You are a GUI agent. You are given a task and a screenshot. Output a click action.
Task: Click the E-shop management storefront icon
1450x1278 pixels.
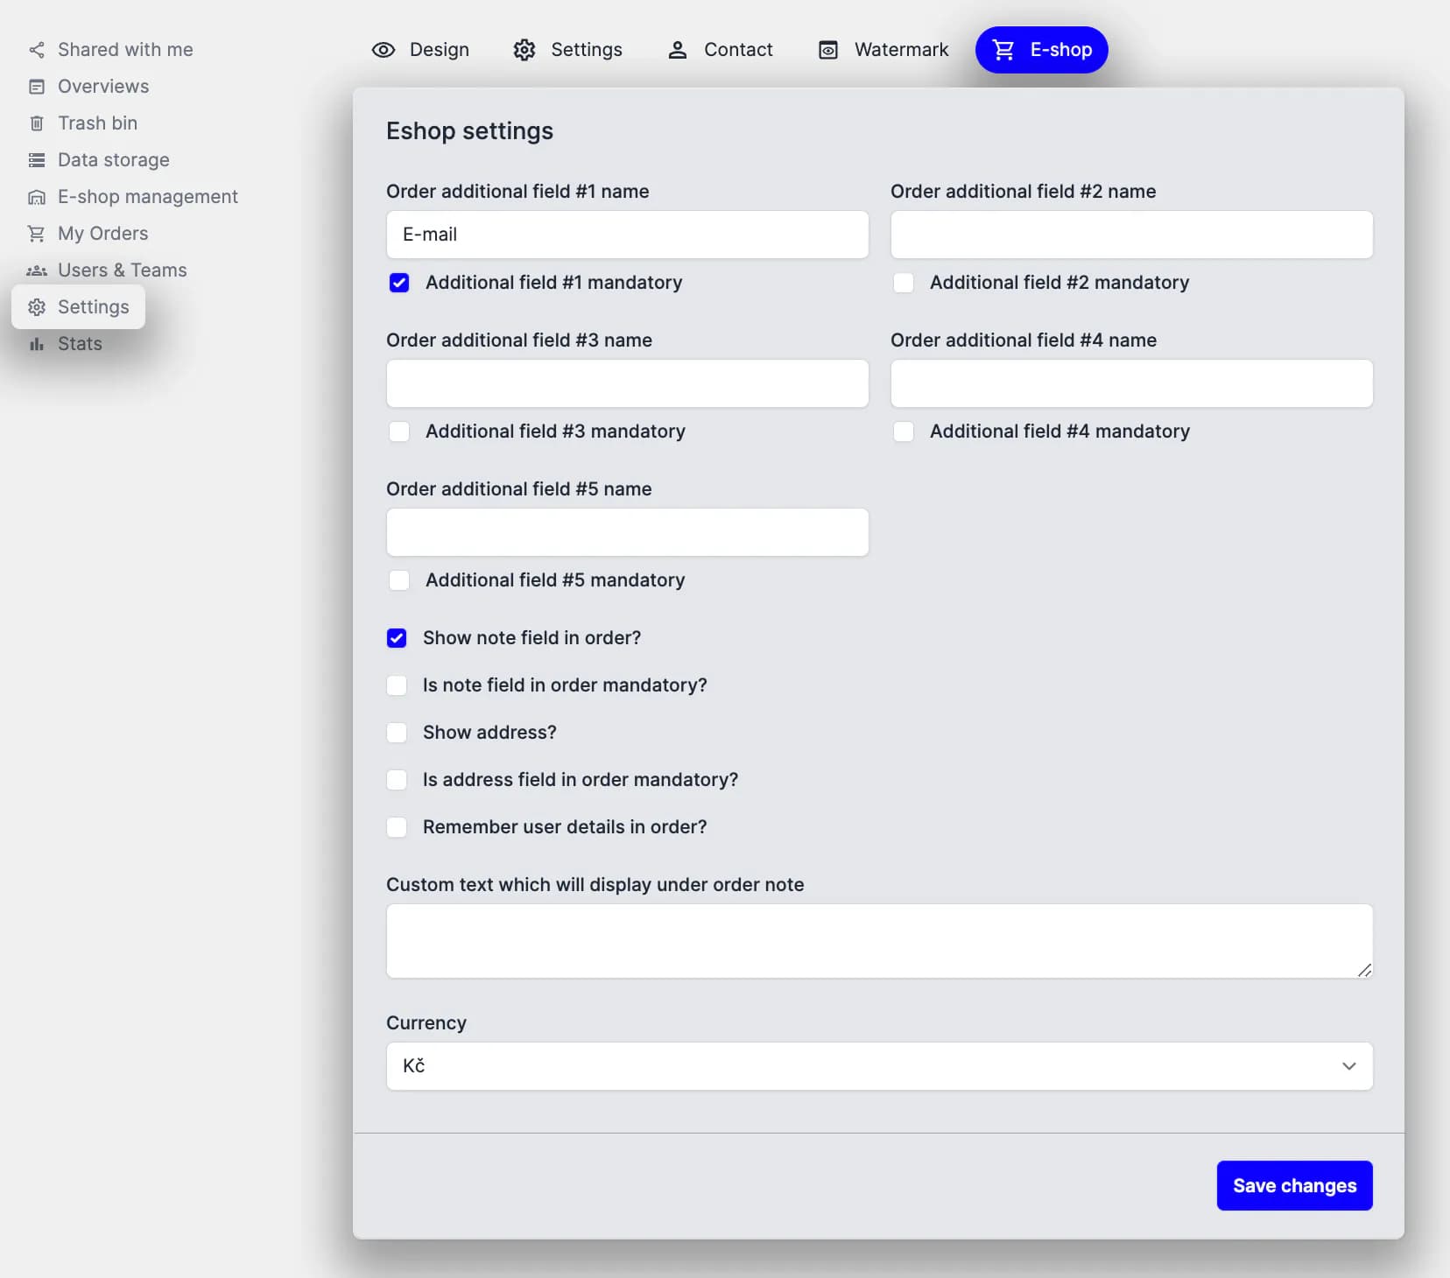coord(36,197)
